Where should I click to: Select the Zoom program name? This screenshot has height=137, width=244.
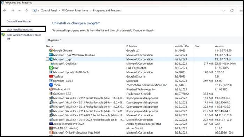pos(57,85)
